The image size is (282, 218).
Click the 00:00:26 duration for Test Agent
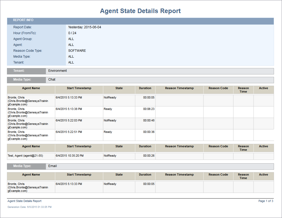point(149,156)
